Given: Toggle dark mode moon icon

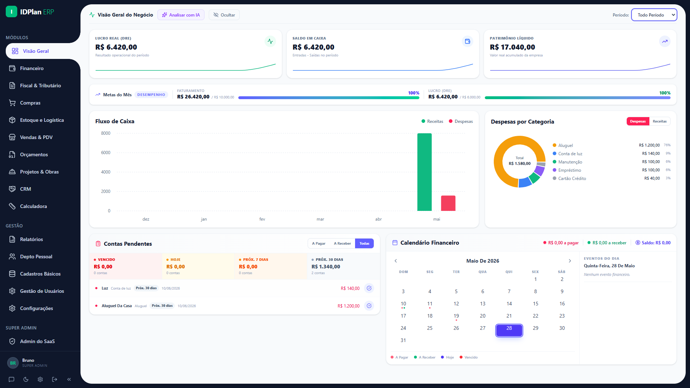Looking at the screenshot, I should 26,379.
